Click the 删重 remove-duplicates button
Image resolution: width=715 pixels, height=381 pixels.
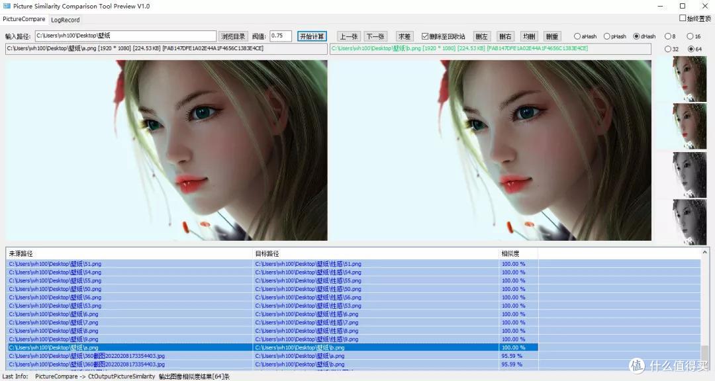[x=552, y=36]
